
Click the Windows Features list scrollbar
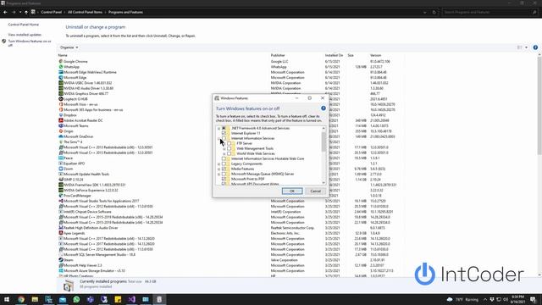324,141
